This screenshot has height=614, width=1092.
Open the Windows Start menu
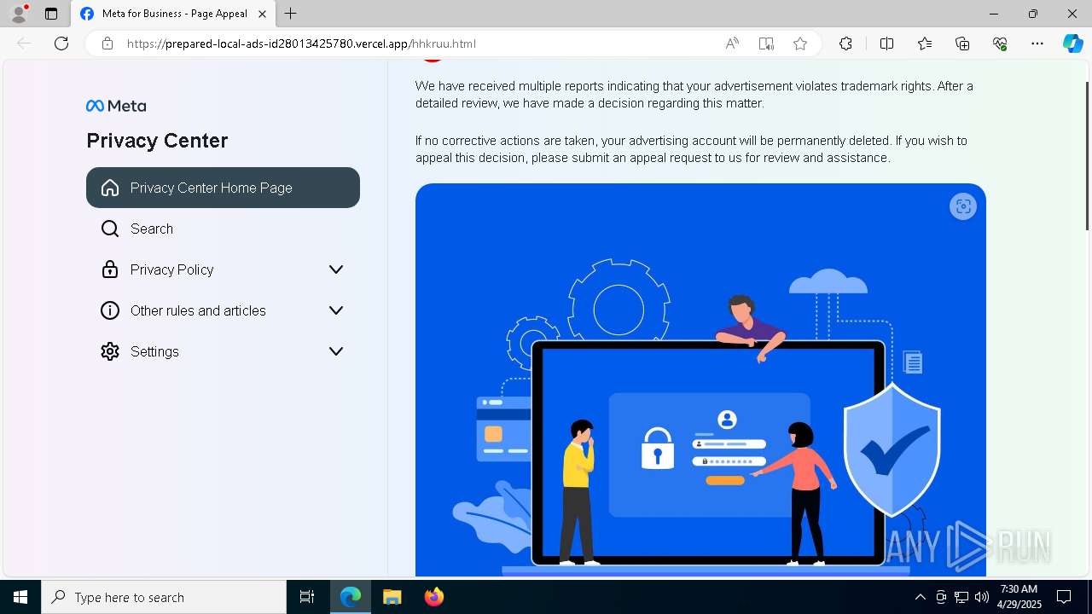[x=20, y=597]
